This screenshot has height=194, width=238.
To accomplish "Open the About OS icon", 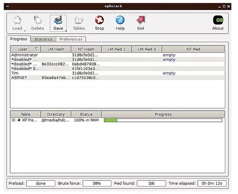I will click(x=218, y=20).
